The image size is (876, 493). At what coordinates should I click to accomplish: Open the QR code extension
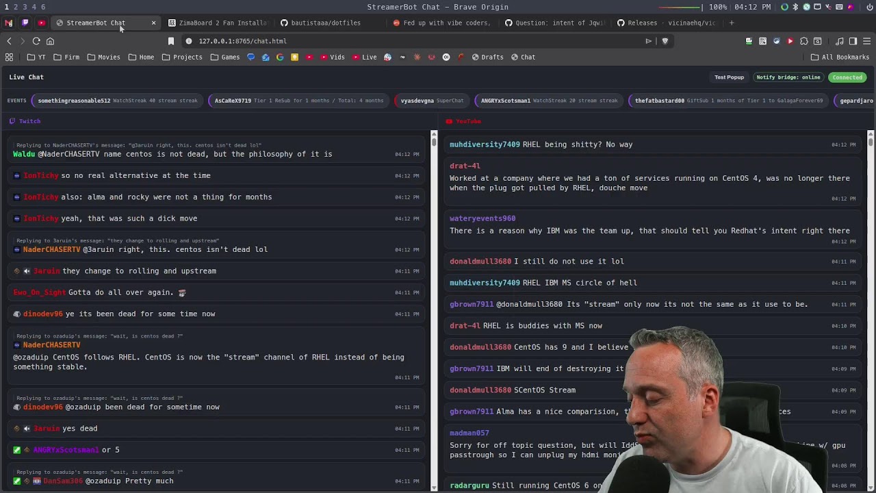tap(762, 41)
